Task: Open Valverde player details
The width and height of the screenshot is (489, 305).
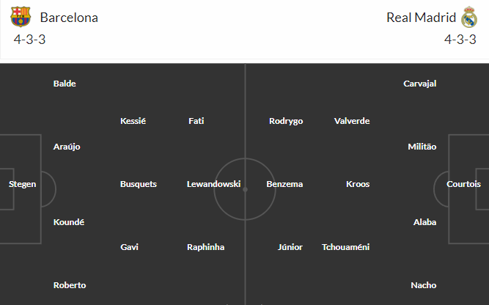Action: [352, 121]
